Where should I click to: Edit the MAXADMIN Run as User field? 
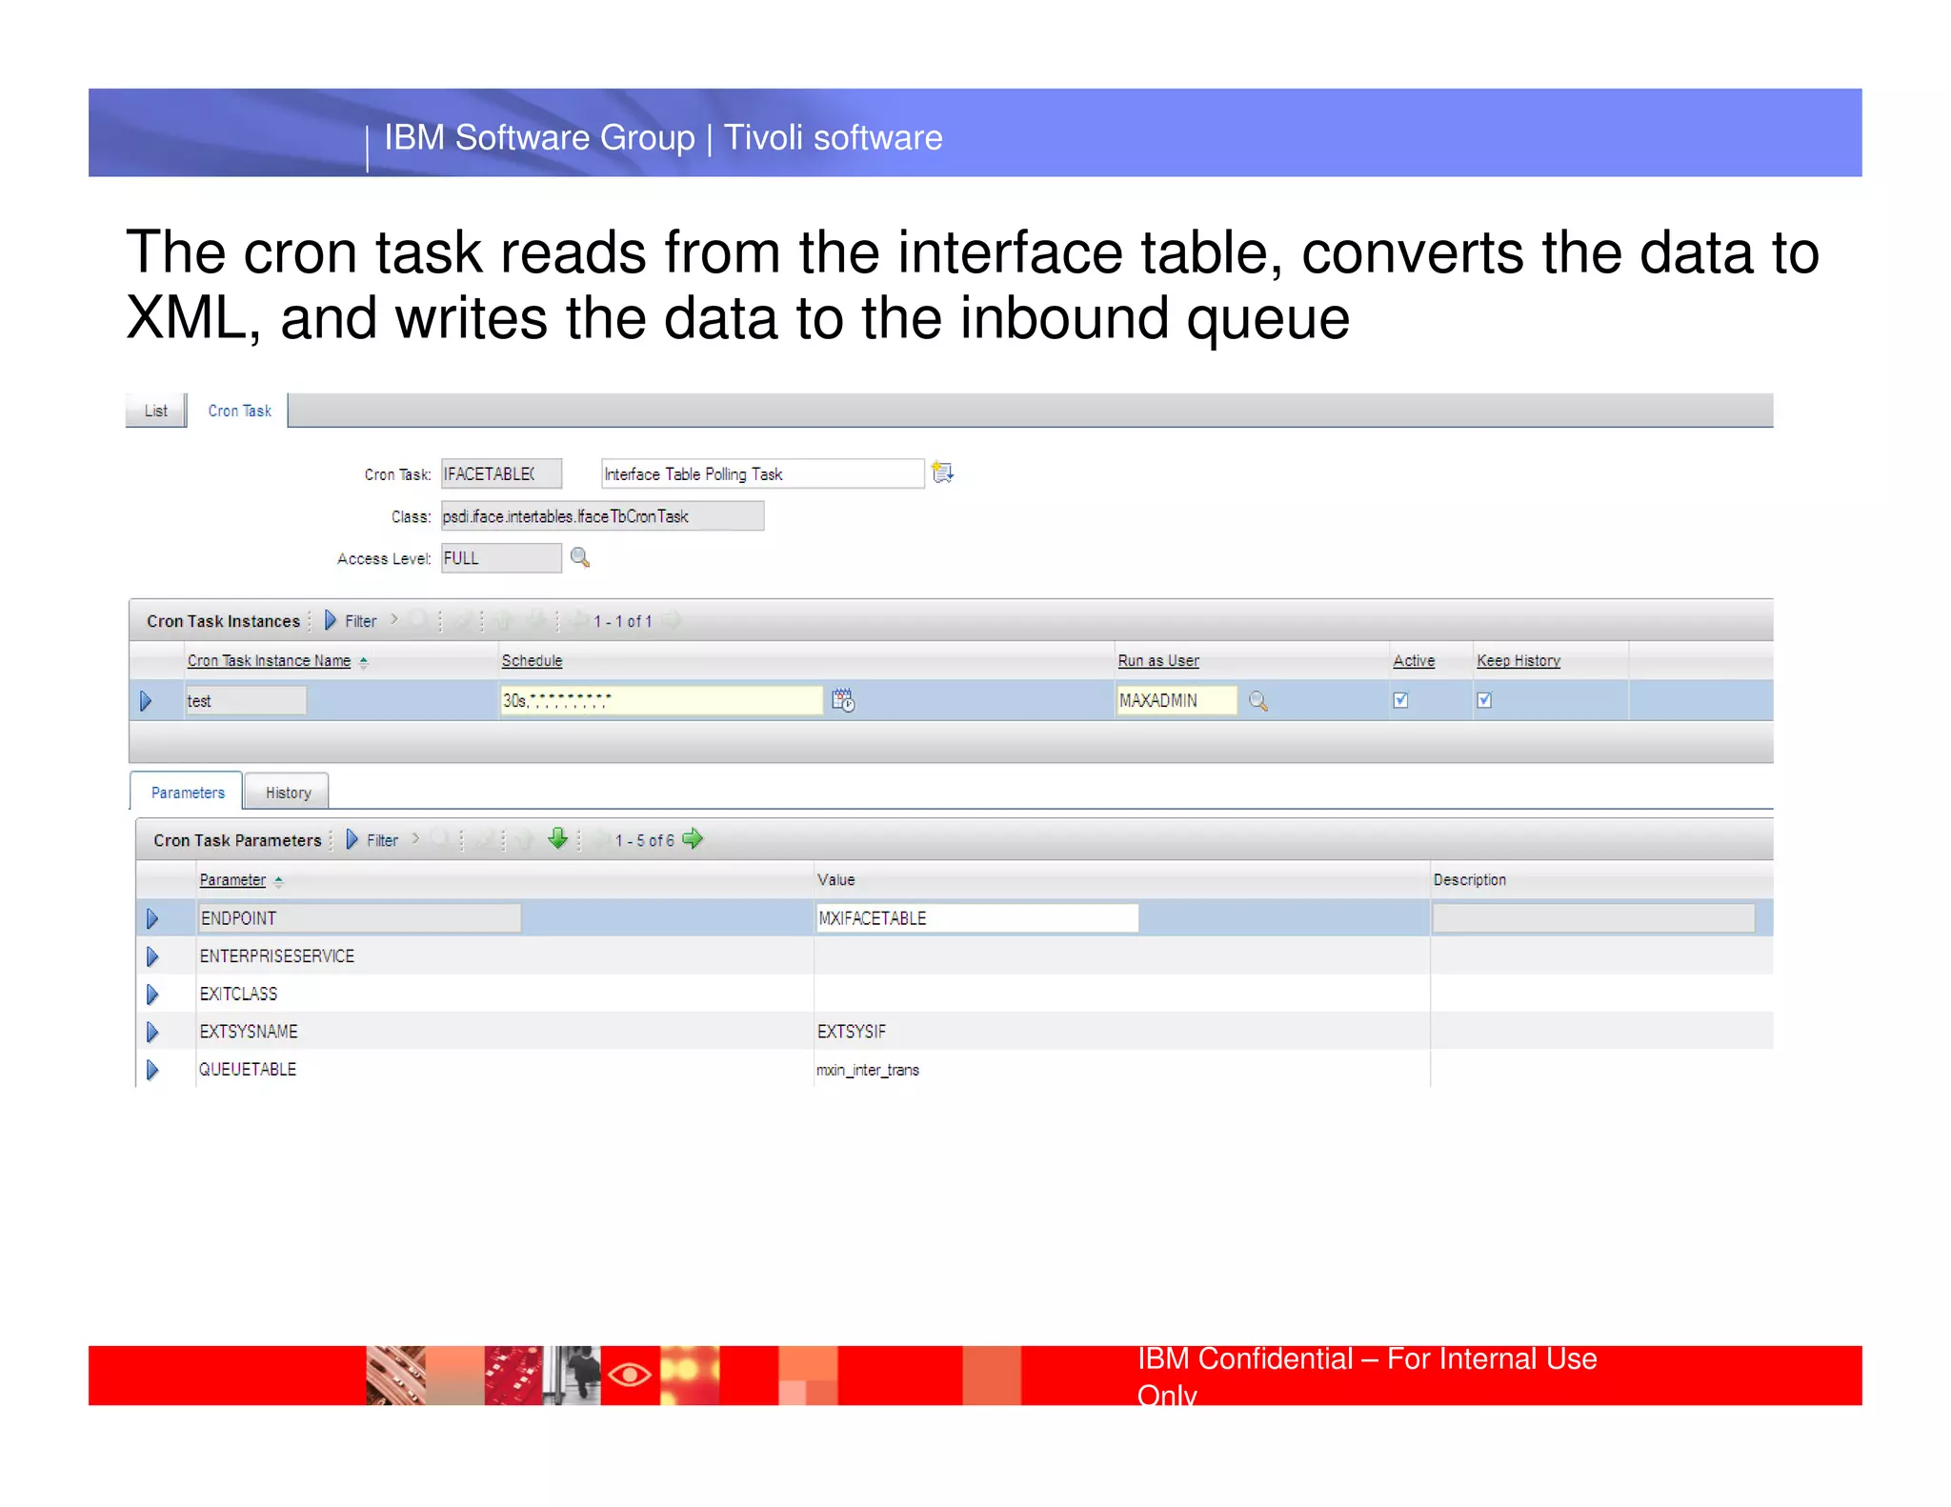[x=1177, y=700]
